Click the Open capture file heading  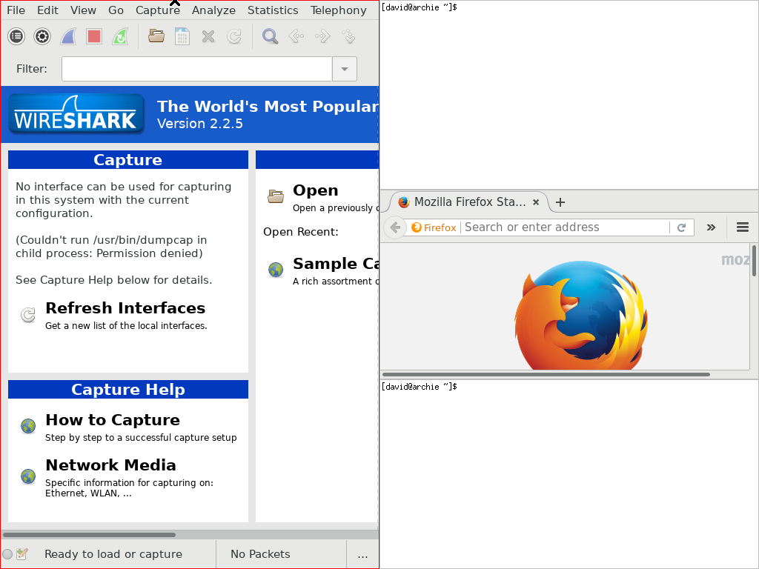[x=316, y=190]
